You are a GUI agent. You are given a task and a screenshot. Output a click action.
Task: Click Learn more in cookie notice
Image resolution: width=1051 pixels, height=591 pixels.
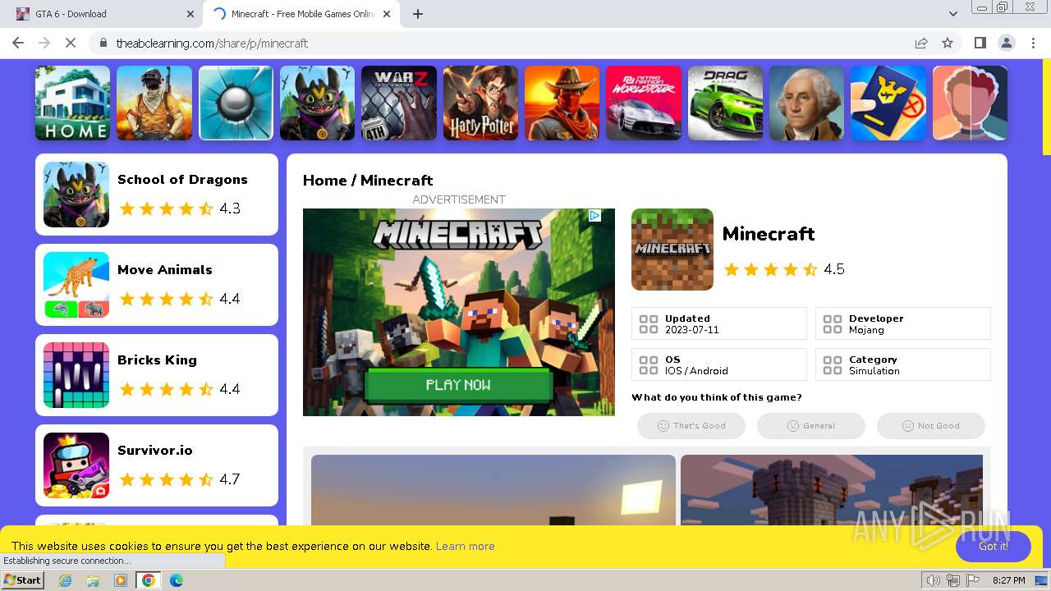(466, 546)
